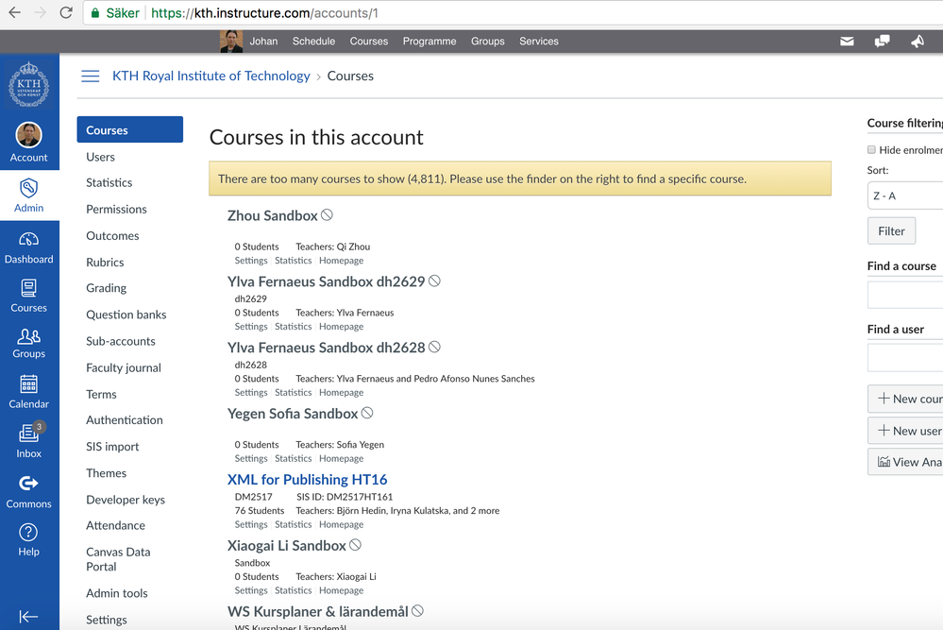Viewport: 943px width, 630px height.
Task: Click KTH Royal Institute of Technology breadcrumb
Action: click(x=211, y=76)
